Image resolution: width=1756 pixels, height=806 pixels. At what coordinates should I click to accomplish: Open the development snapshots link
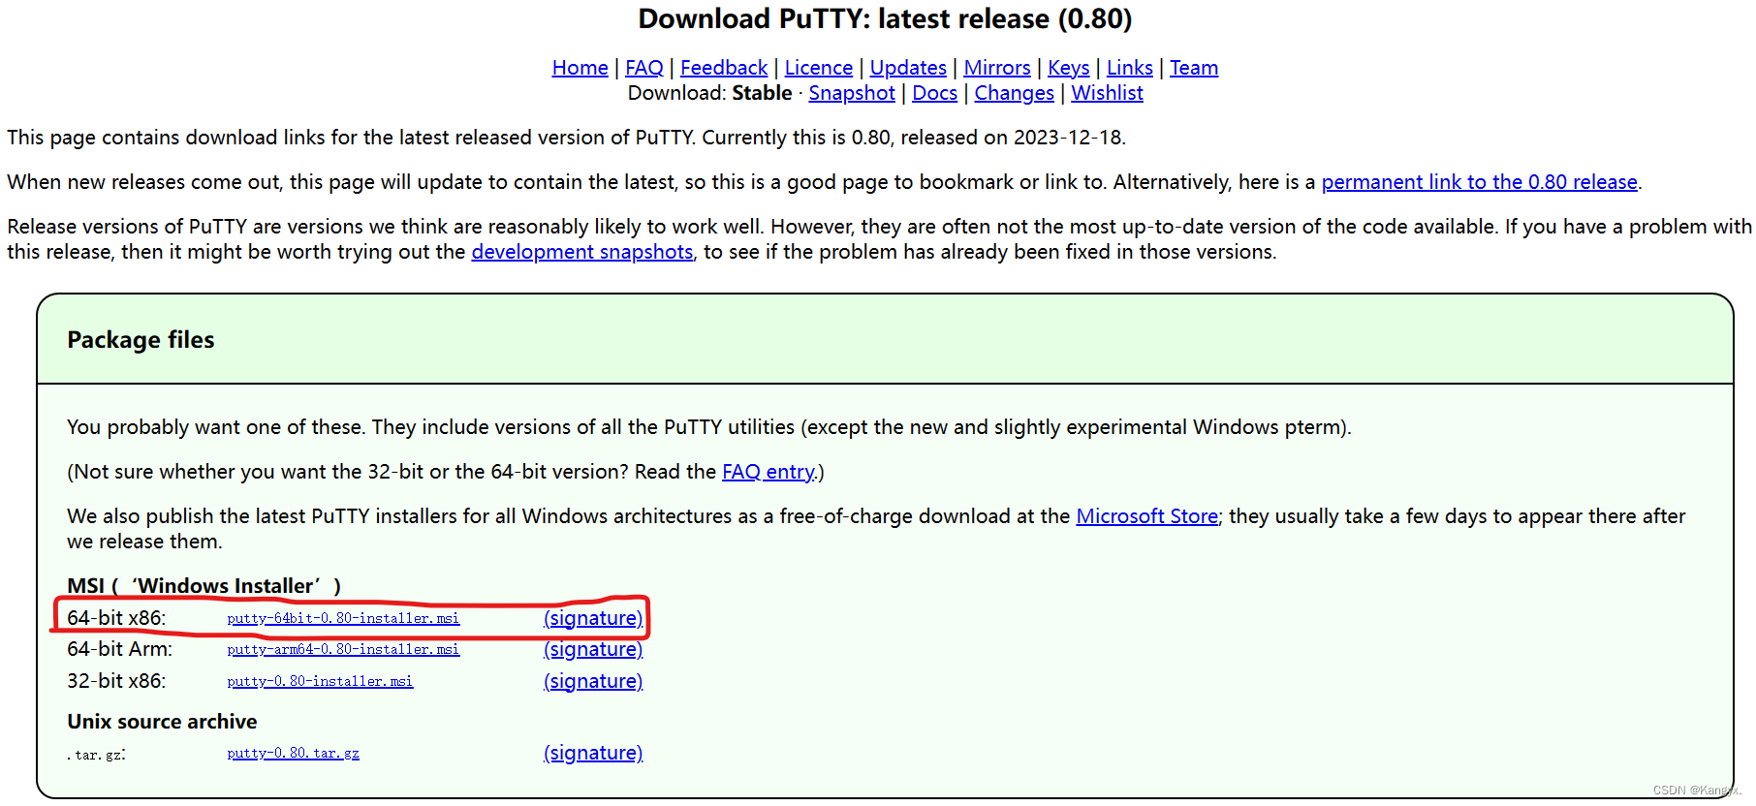pyautogui.click(x=582, y=252)
